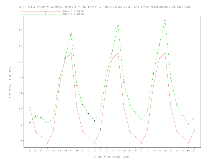Click x-axis tick label 18
The image size is (212, 164).
pos(65,151)
